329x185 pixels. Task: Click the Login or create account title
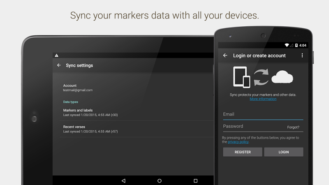259,55
